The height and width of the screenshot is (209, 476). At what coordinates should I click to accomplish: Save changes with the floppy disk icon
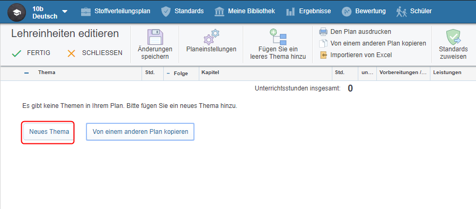(155, 37)
